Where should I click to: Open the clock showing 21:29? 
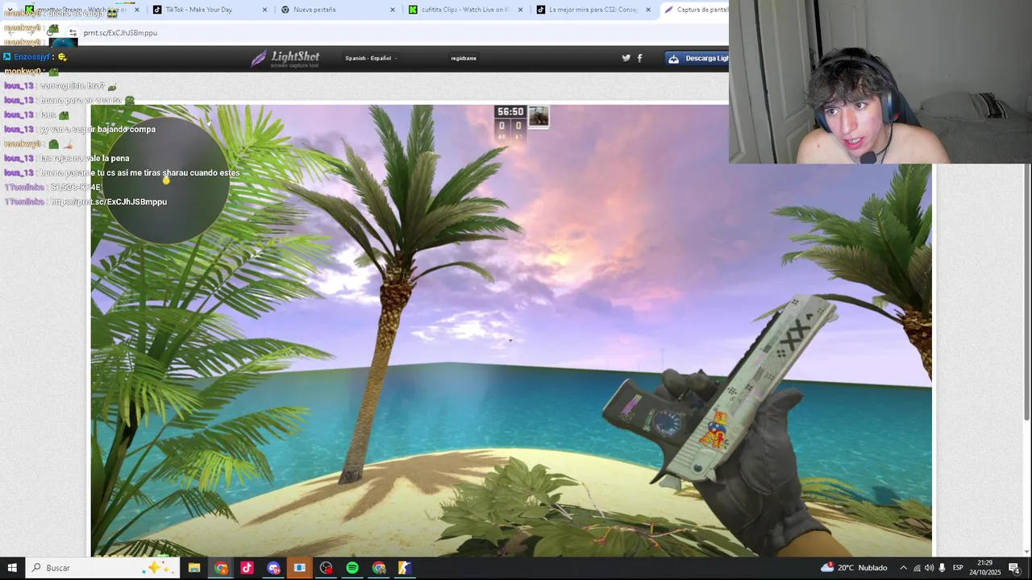(984, 568)
